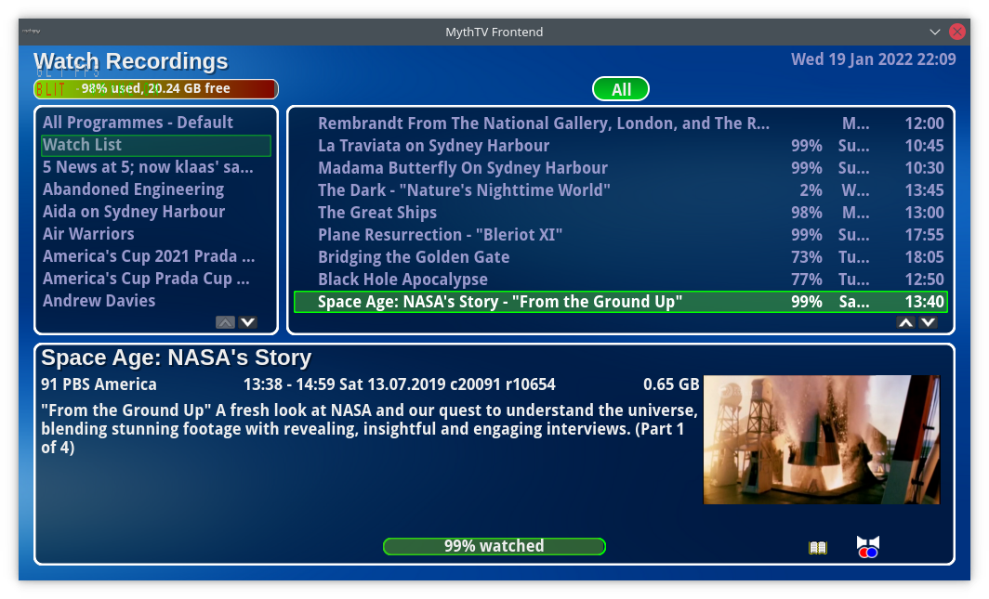
Task: Click the 12:00 time of Rembrandt recording
Action: (x=925, y=124)
